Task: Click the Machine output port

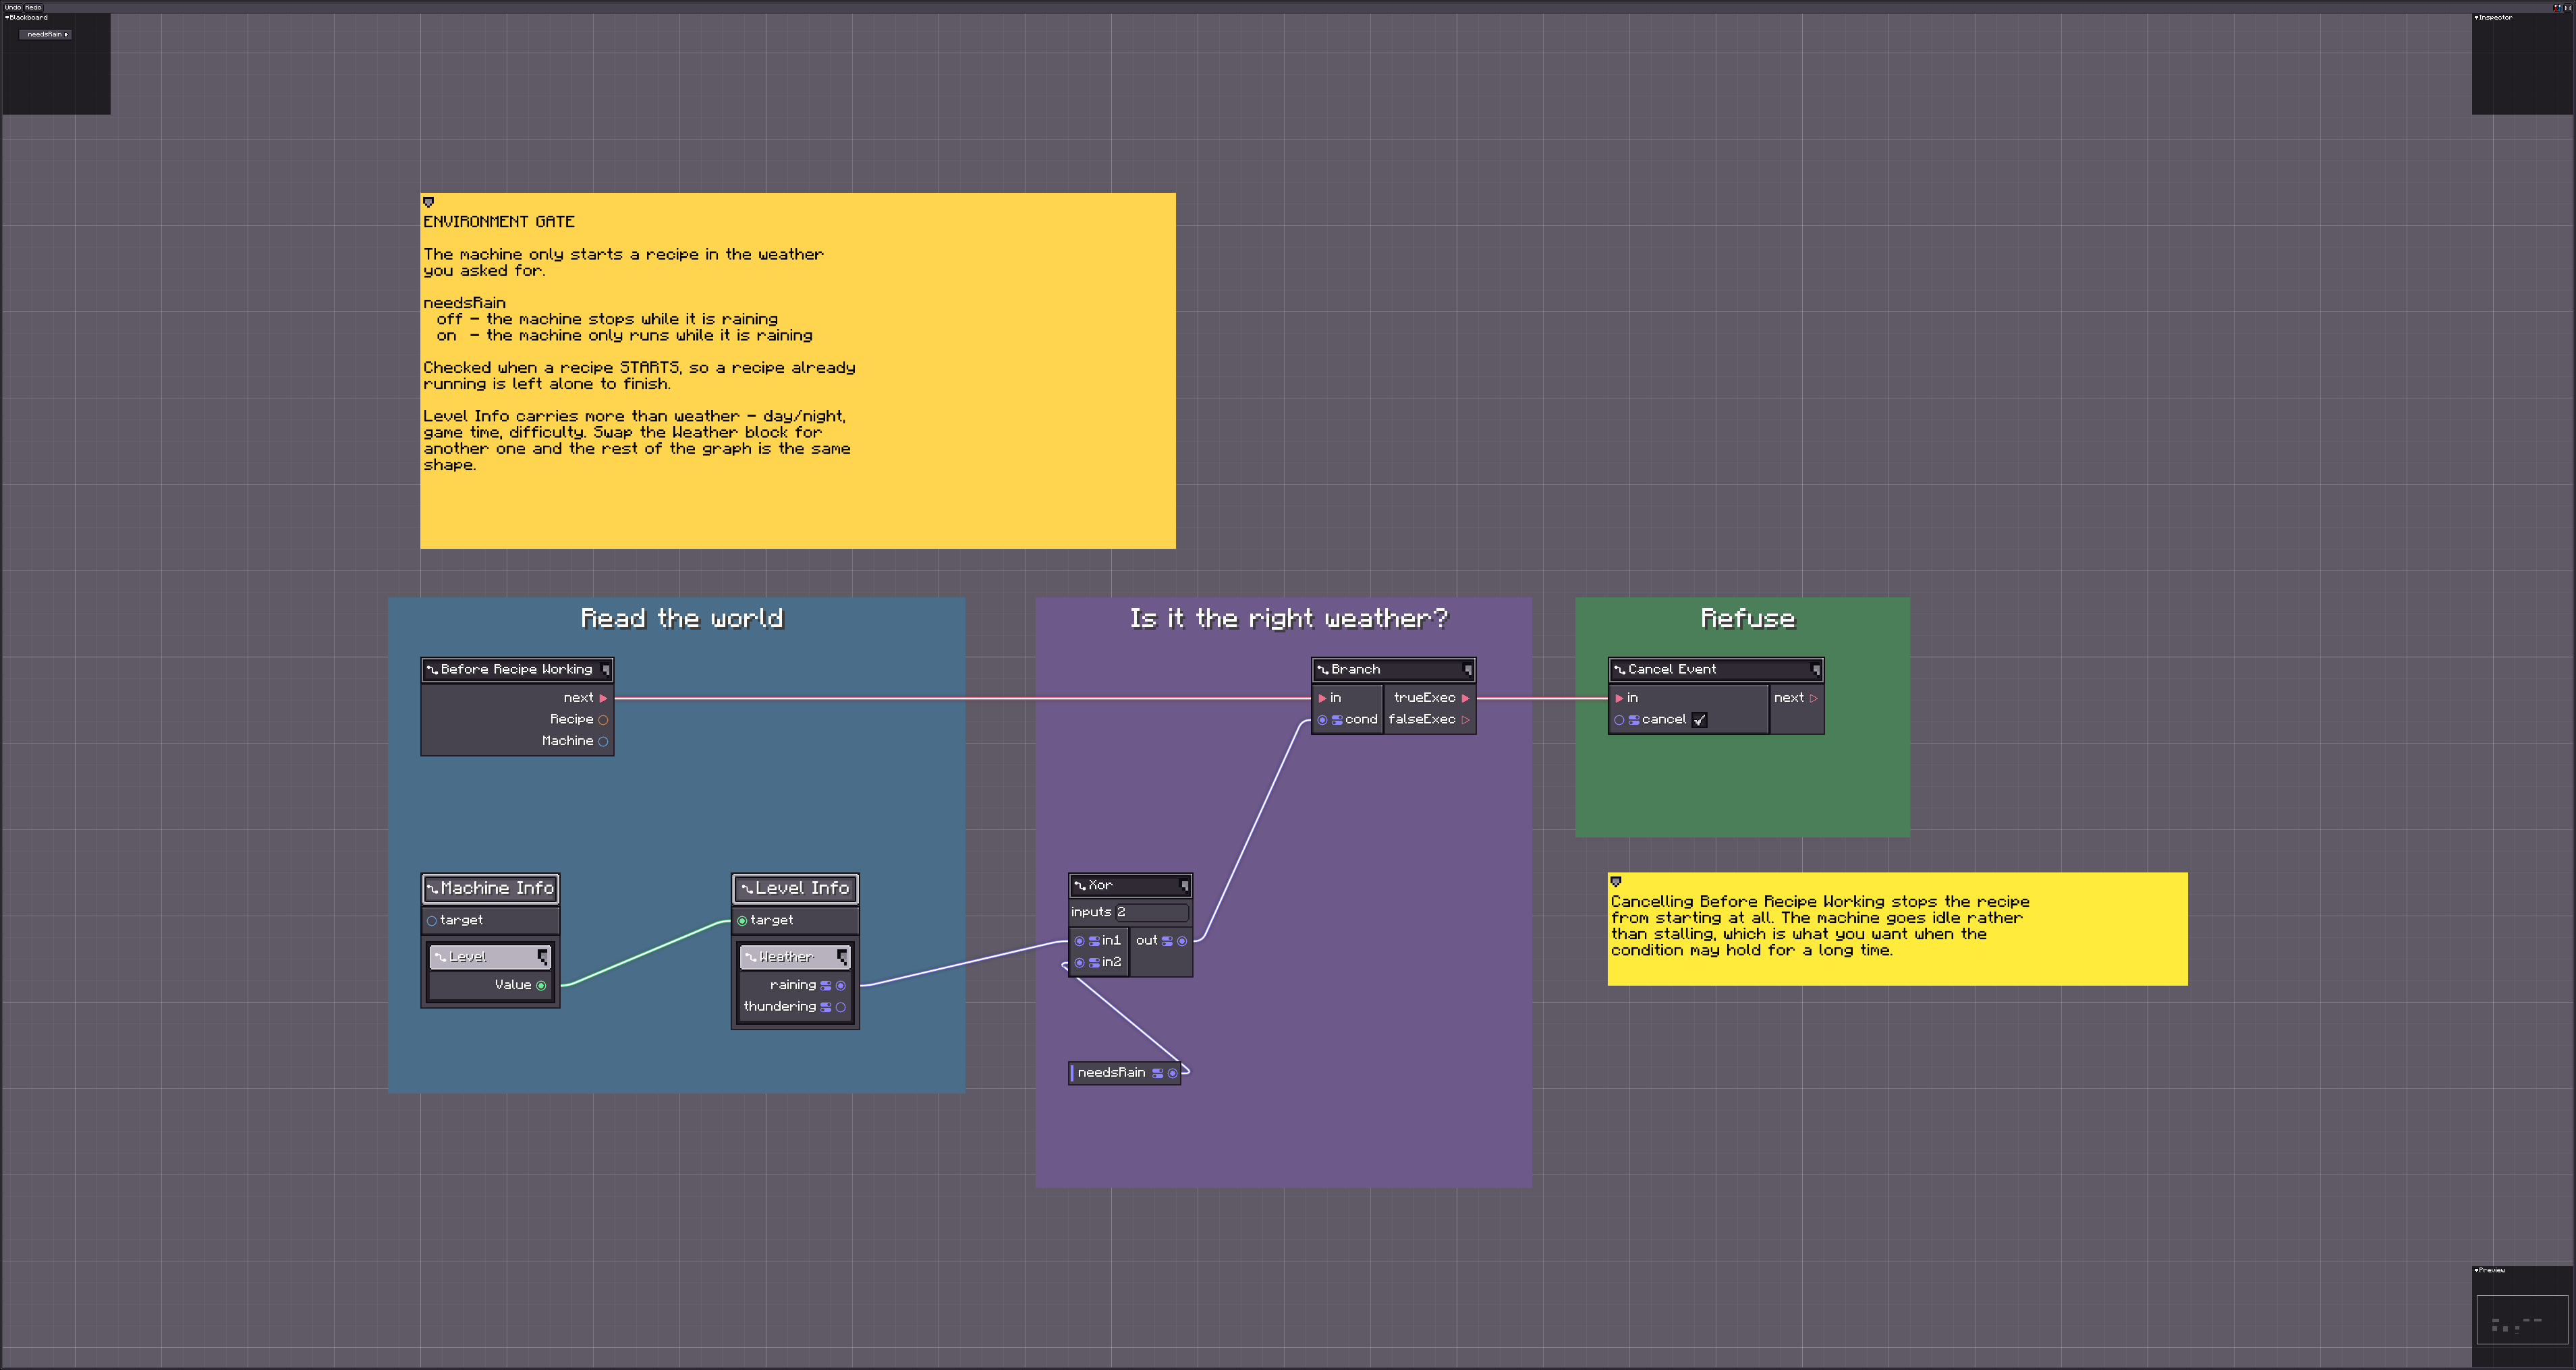Action: (603, 742)
